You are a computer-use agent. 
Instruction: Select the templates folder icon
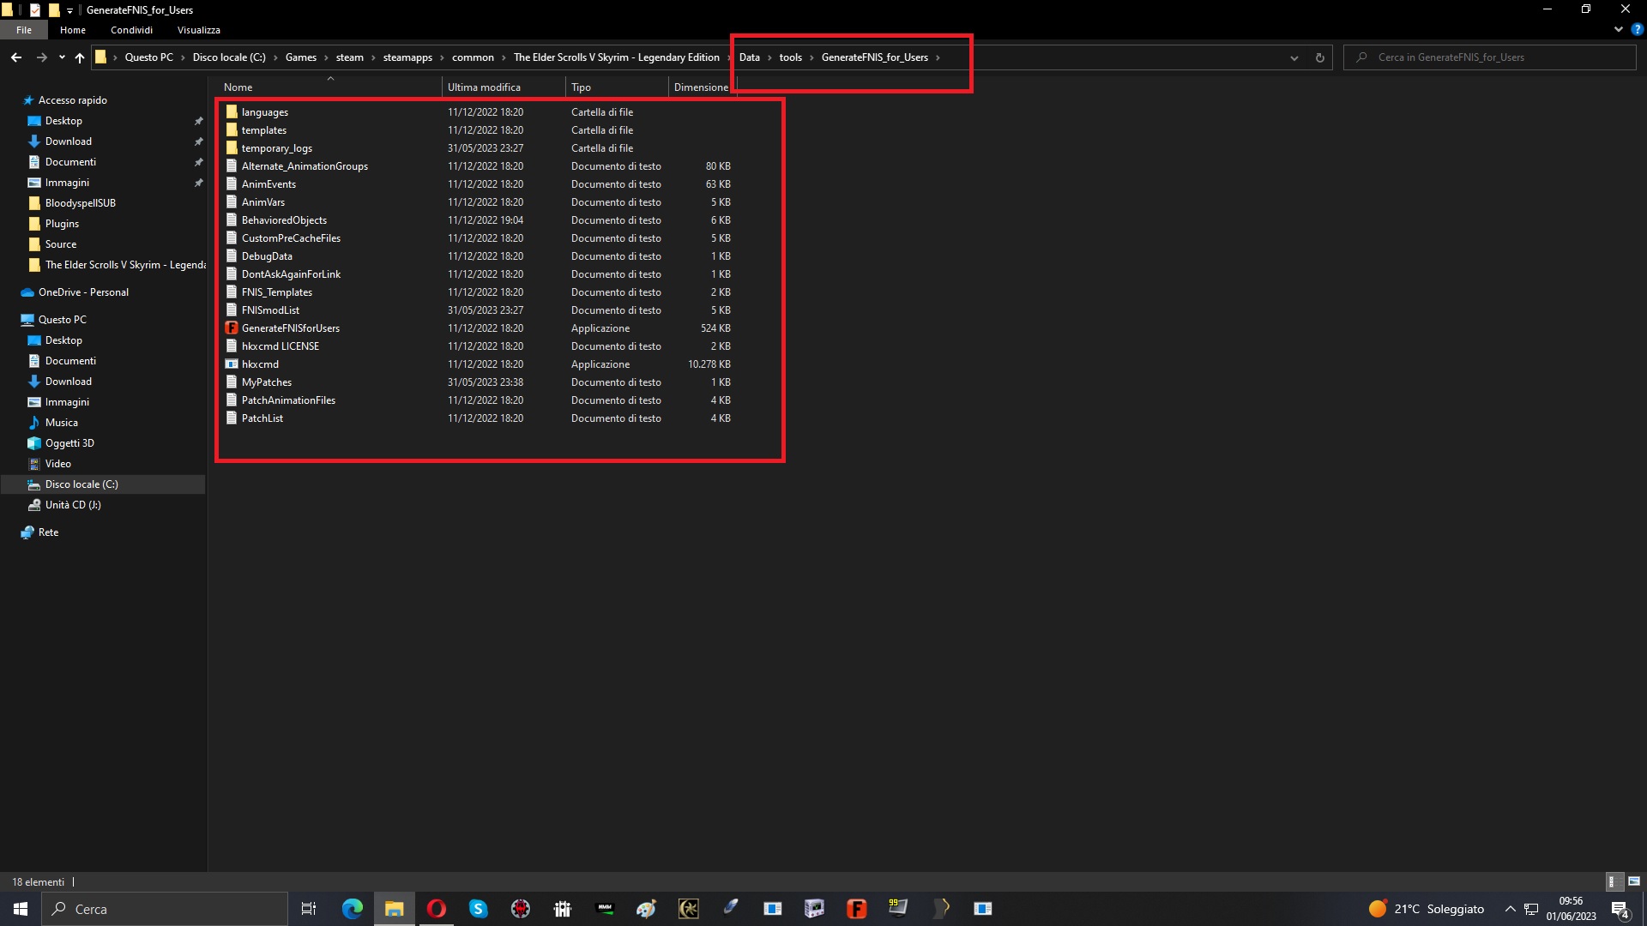click(232, 130)
